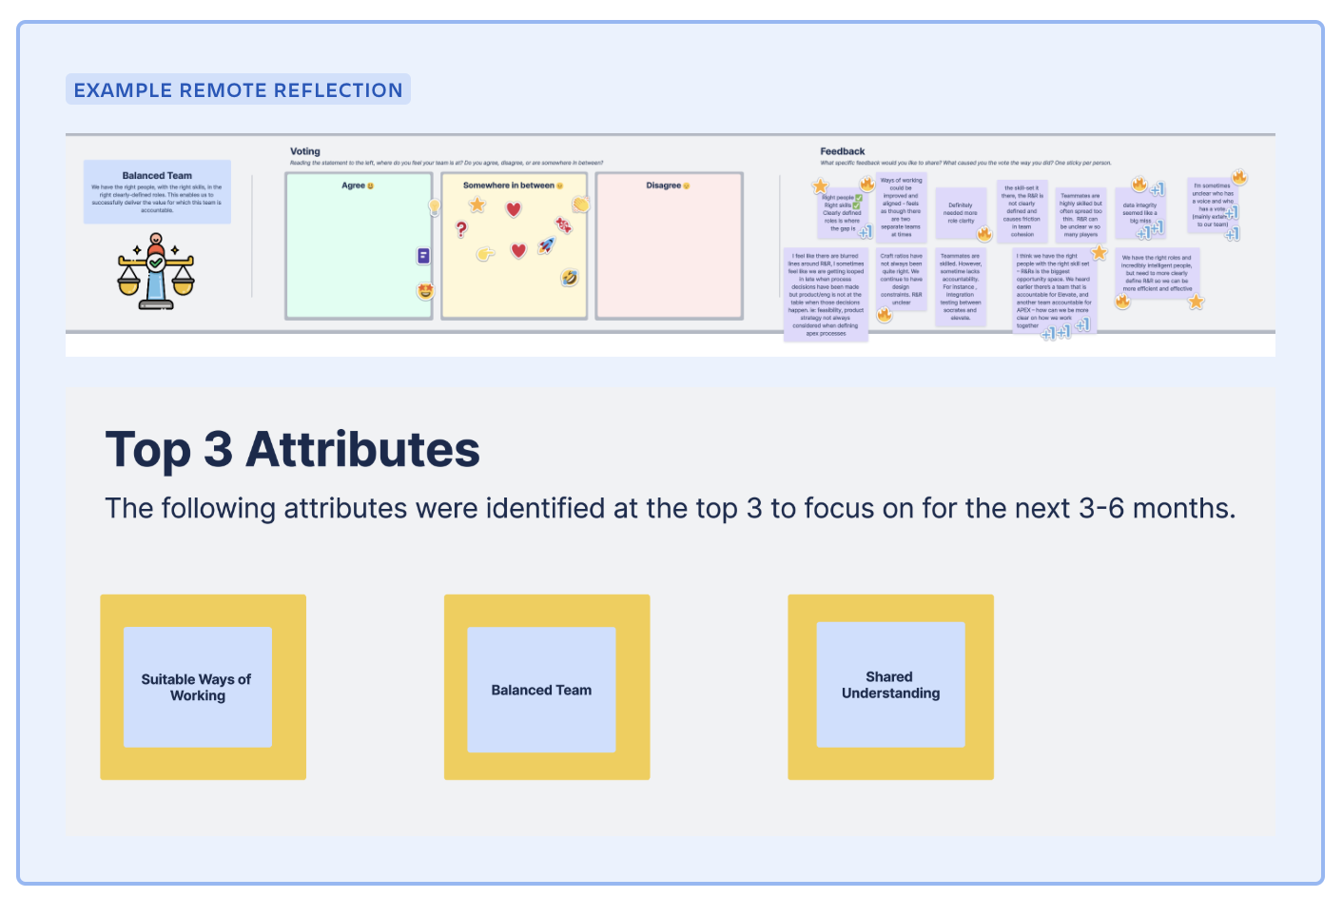Select the laughing emoji sticker

[x=570, y=278]
